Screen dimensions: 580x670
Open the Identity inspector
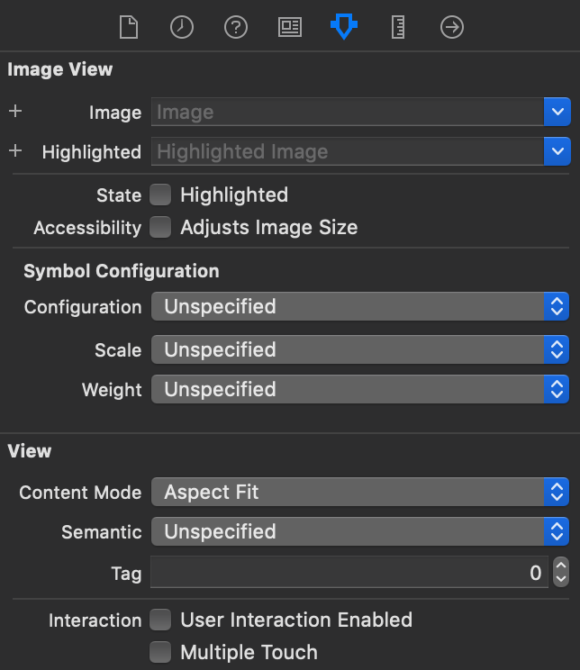tap(290, 27)
